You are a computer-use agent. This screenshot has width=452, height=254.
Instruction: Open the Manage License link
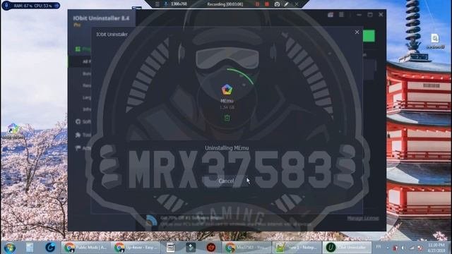tap(362, 218)
